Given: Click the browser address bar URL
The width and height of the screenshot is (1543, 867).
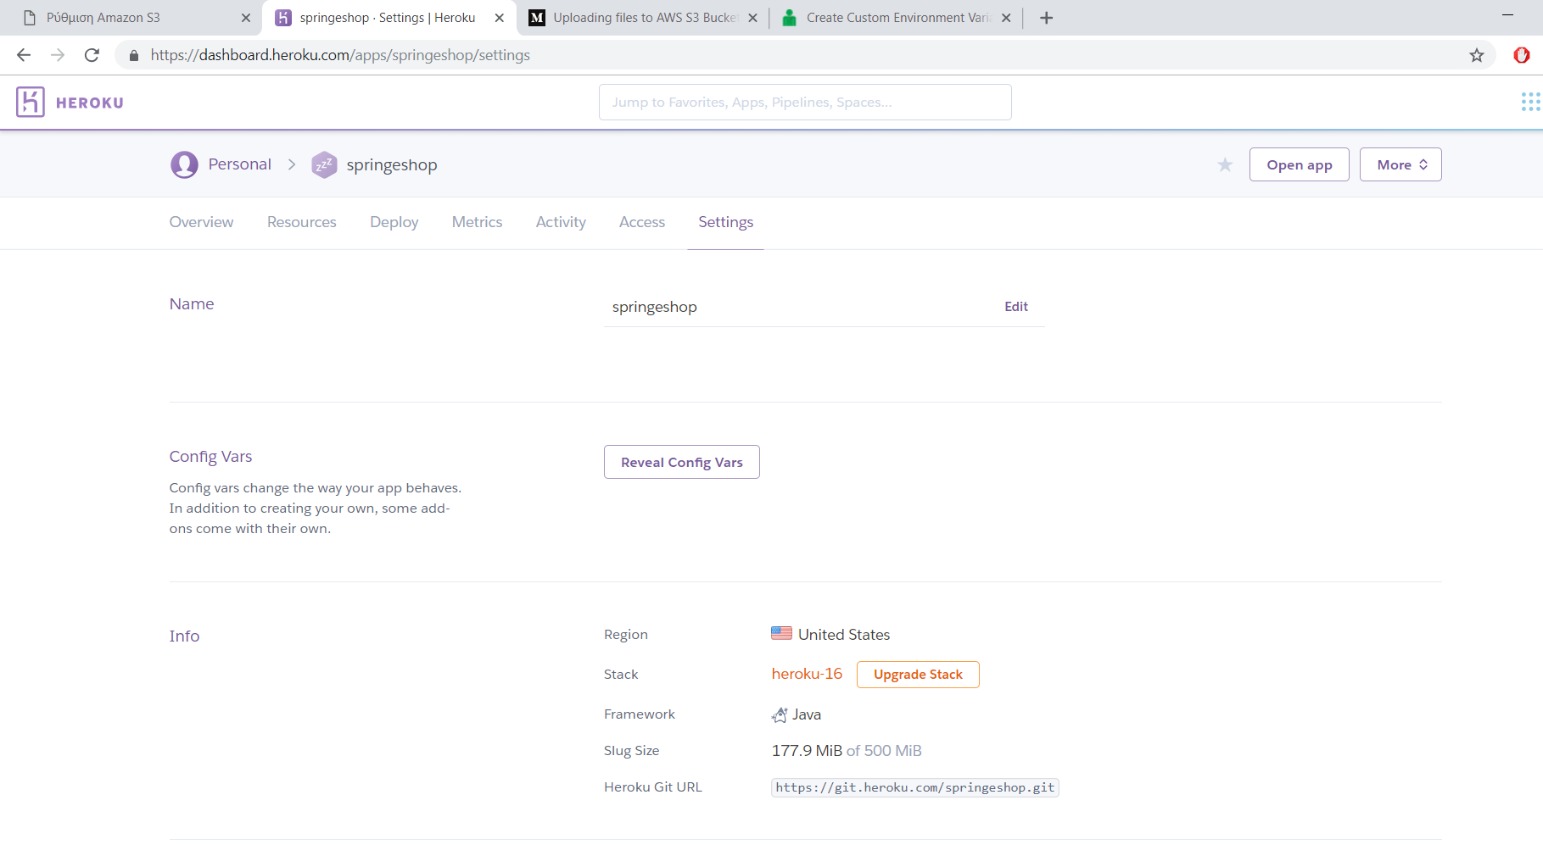Looking at the screenshot, I should 340,55.
